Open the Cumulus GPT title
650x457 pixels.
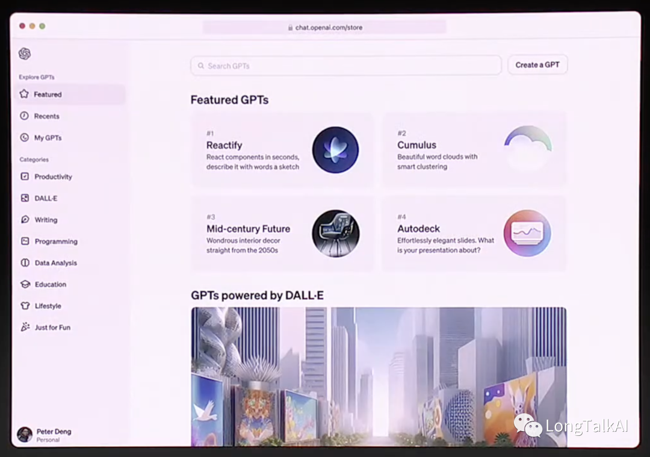pos(416,145)
